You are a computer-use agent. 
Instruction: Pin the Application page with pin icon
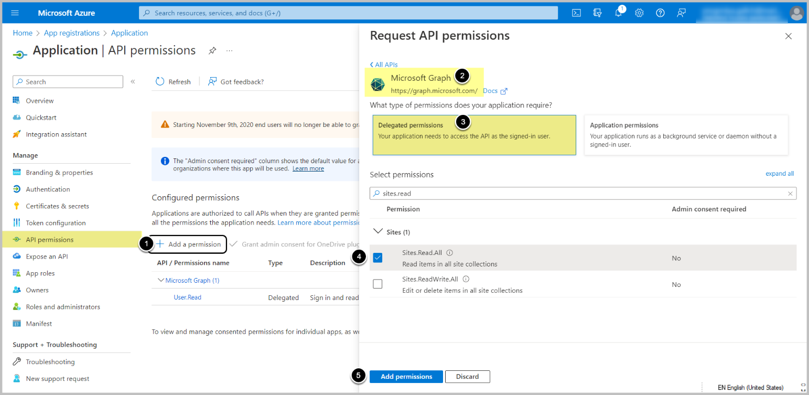pyautogui.click(x=212, y=51)
